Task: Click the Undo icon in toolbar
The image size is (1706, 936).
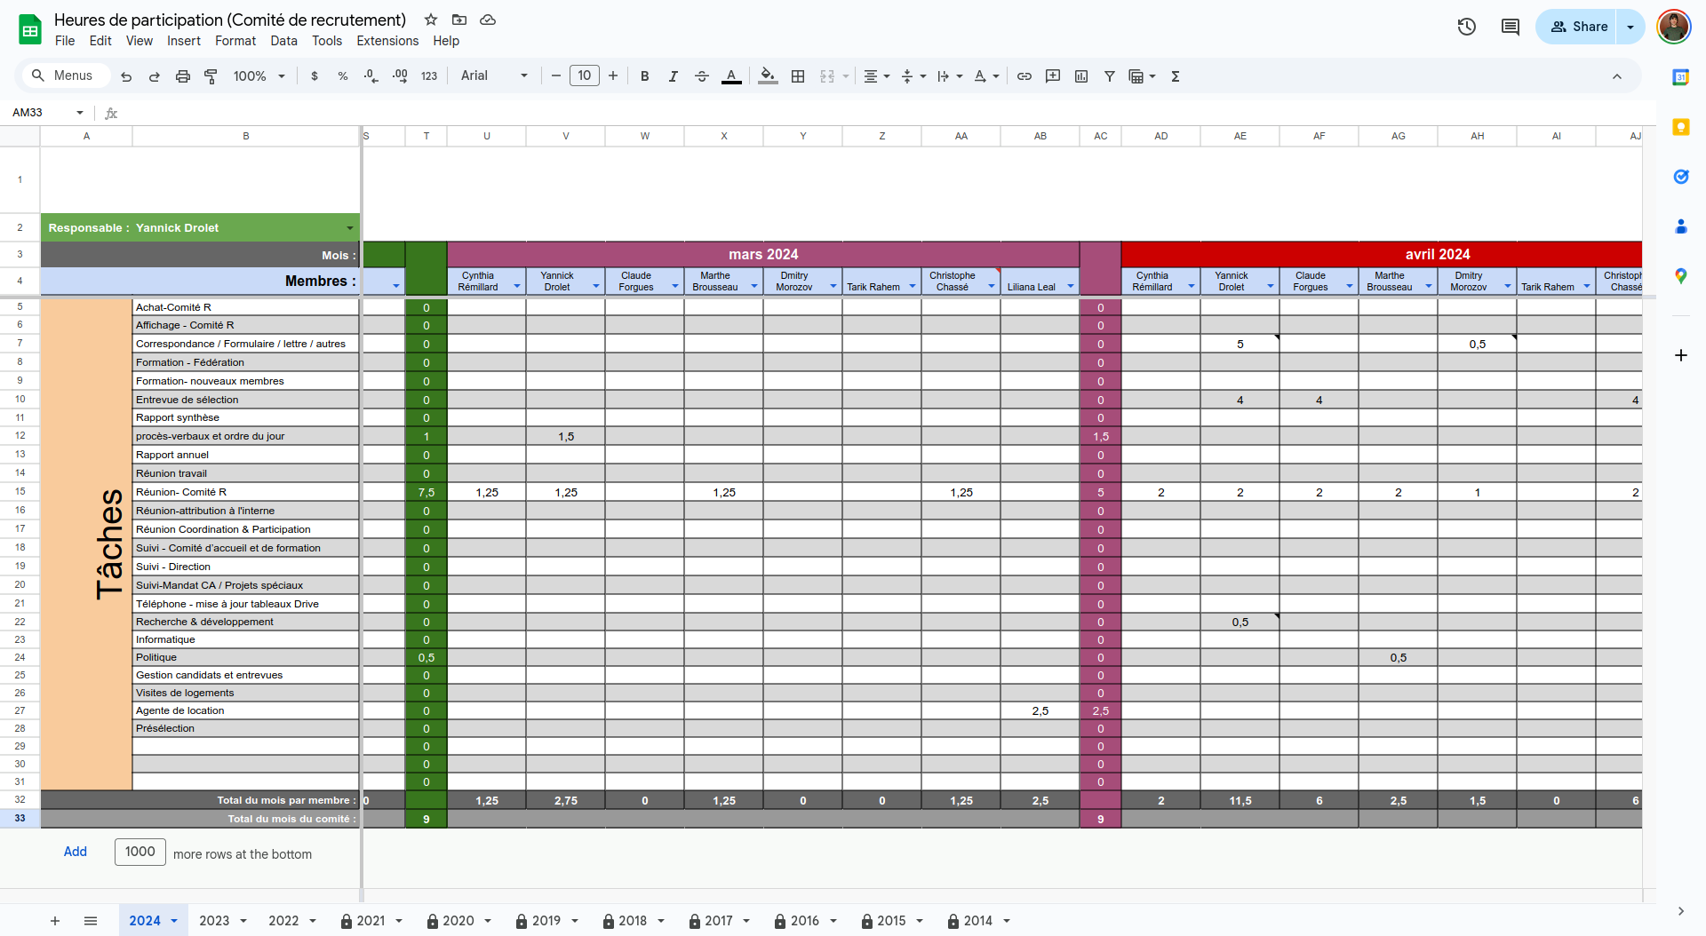Action: pos(126,76)
